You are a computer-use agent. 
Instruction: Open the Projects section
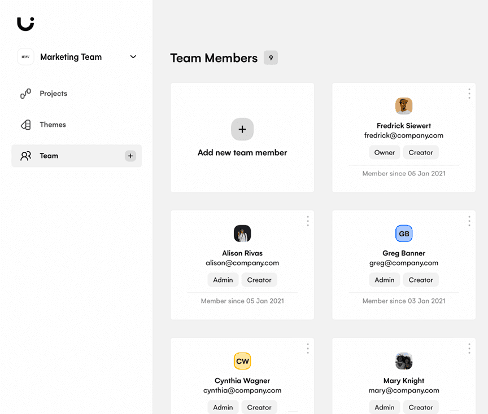[x=53, y=94]
